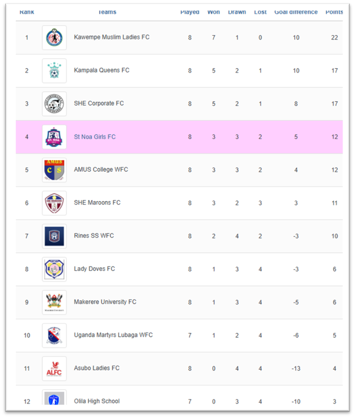Sort table by Points column header
The height and width of the screenshot is (418, 355).
pyautogui.click(x=334, y=12)
